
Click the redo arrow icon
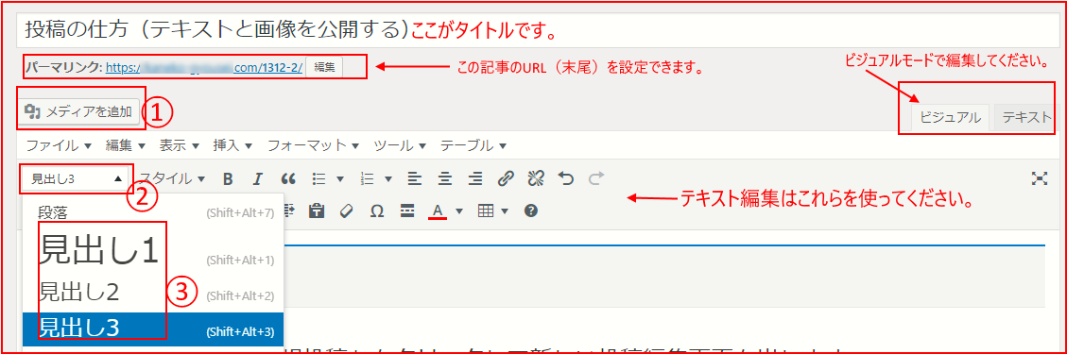click(596, 179)
